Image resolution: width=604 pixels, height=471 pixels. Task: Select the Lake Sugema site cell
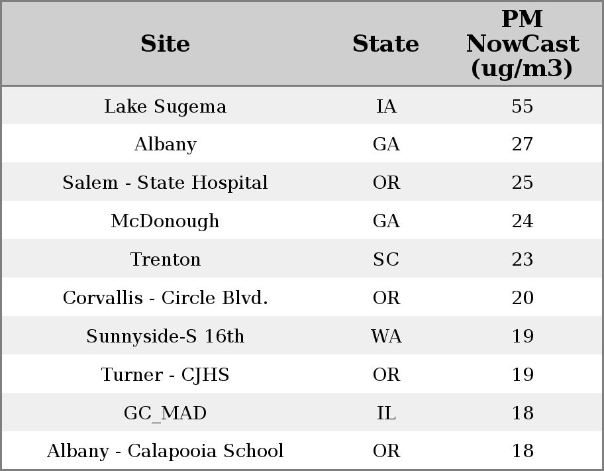click(x=165, y=106)
